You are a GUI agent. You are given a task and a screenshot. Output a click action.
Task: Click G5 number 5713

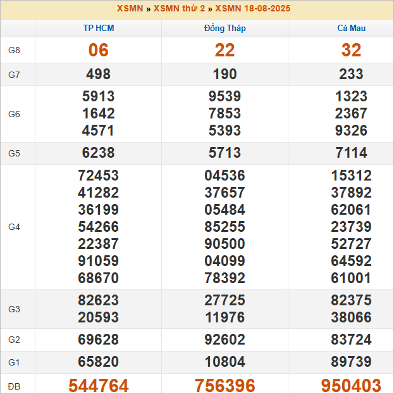225,153
